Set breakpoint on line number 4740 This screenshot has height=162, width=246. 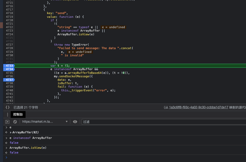coord(9,91)
